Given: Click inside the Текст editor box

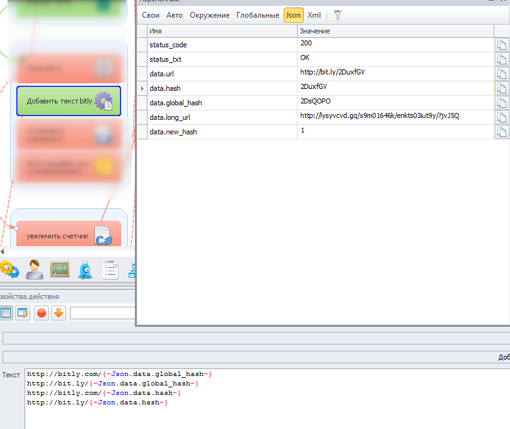Looking at the screenshot, I should [x=267, y=399].
